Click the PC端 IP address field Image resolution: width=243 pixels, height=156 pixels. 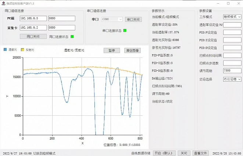click(33, 18)
